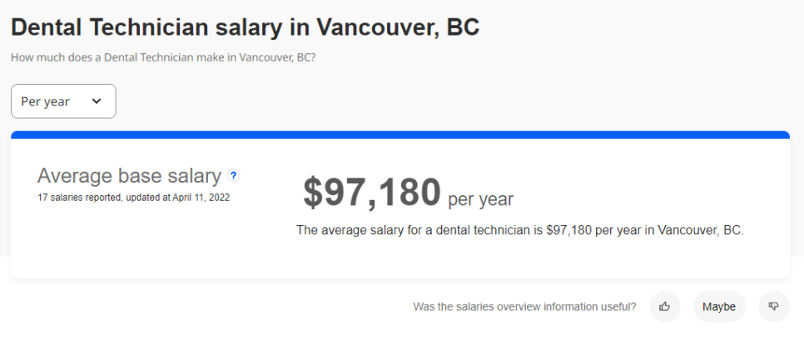Image resolution: width=804 pixels, height=352 pixels.
Task: Click the blue bar atop the salary card
Action: point(400,134)
